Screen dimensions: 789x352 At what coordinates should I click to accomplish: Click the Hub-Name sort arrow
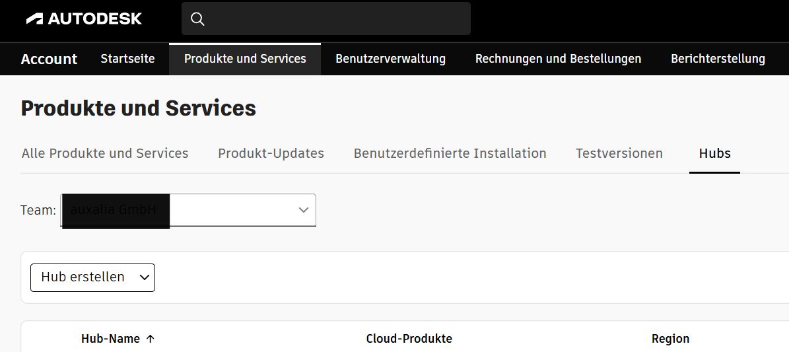pos(151,339)
